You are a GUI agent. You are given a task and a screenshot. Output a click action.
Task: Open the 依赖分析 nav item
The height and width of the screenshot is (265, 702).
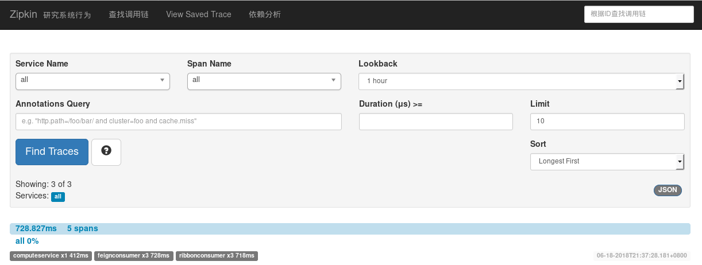(x=265, y=14)
